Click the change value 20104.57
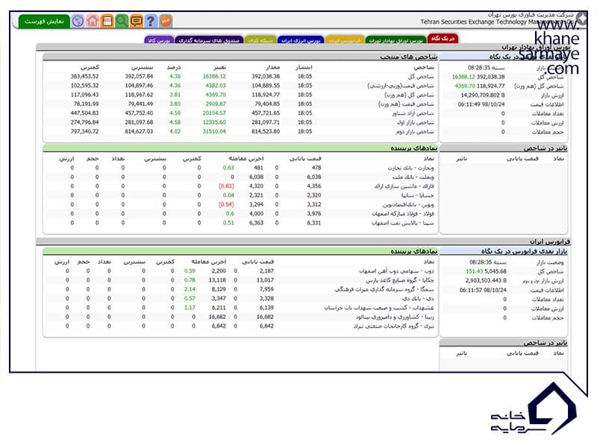Viewport: 597px width, 448px height. pyautogui.click(x=214, y=113)
